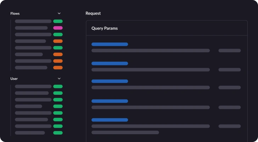Collapse the Flows section chevron
Screen dimensions: 258x142
(x=59, y=13)
